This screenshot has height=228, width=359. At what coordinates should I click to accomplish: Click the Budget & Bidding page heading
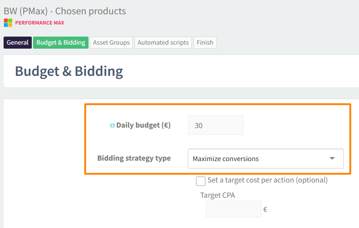[x=69, y=71]
